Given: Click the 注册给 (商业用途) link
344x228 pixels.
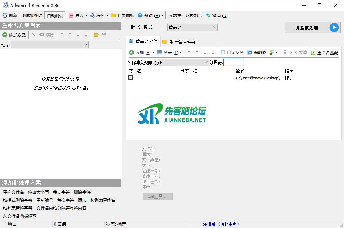Looking at the screenshot, I should click(221, 224).
